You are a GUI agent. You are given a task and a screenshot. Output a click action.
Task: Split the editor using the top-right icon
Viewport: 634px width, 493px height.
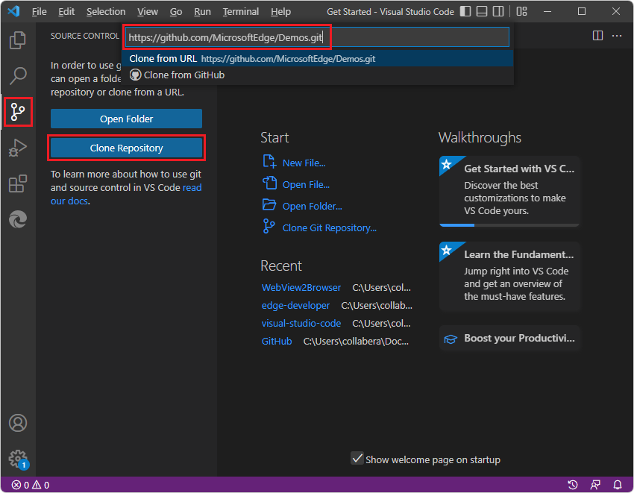tap(597, 35)
